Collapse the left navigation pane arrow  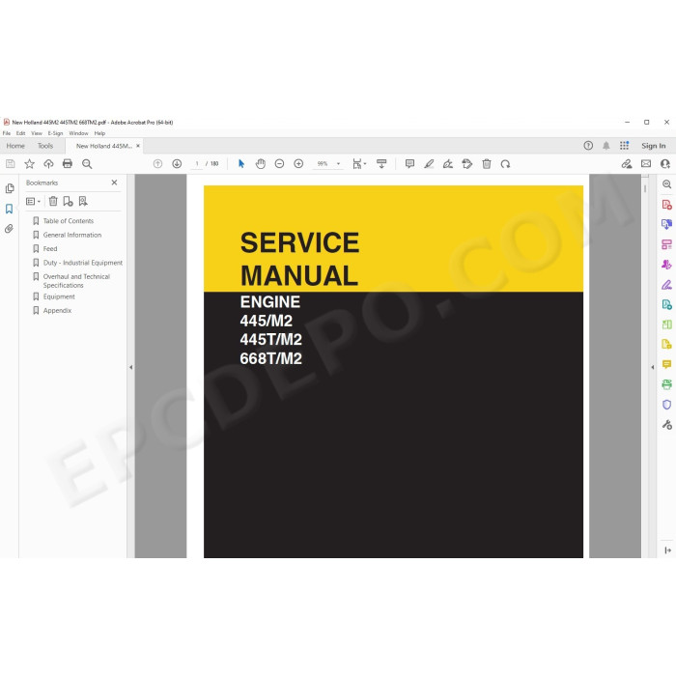[131, 367]
